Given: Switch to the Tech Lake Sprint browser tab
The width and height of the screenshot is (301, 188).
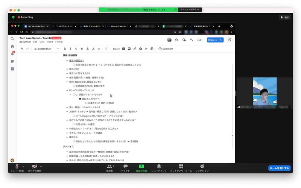Looking at the screenshot, I should pyautogui.click(x=36, y=26).
